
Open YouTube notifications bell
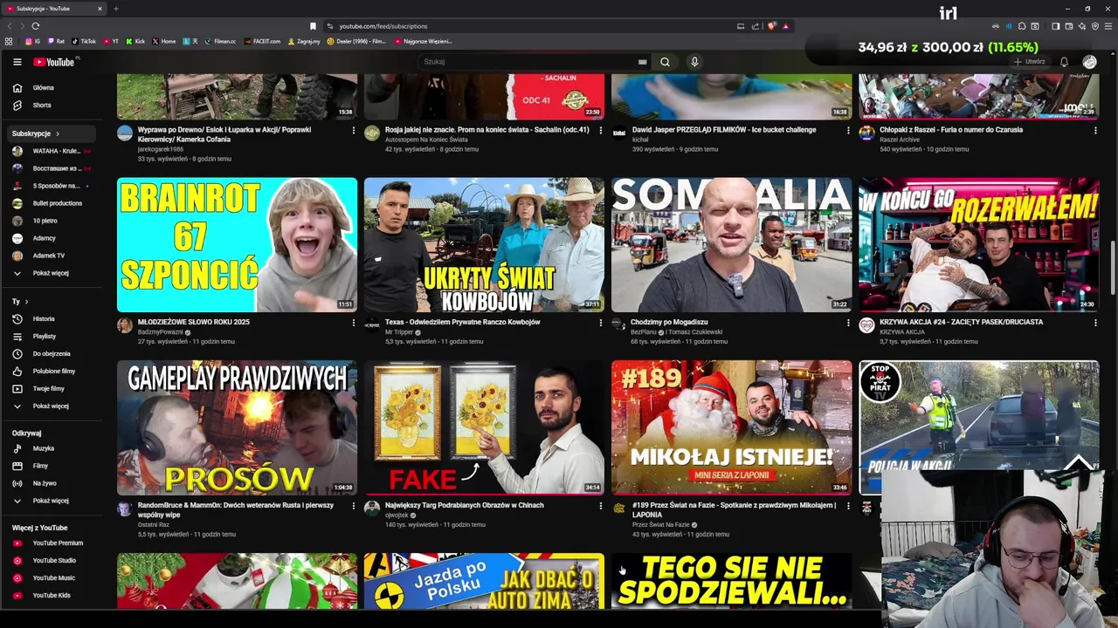point(1064,62)
